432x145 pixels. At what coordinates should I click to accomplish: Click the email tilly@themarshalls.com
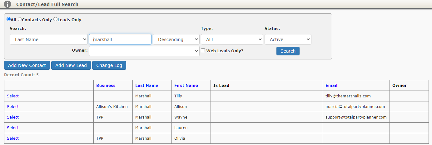point(348,96)
